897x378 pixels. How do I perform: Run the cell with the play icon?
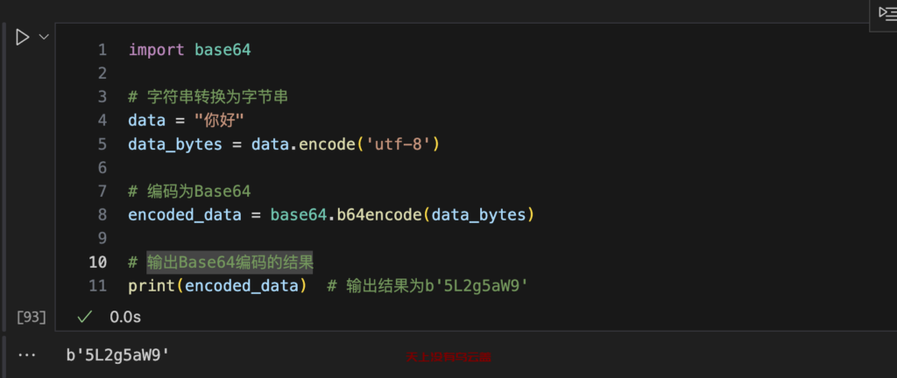(x=22, y=38)
